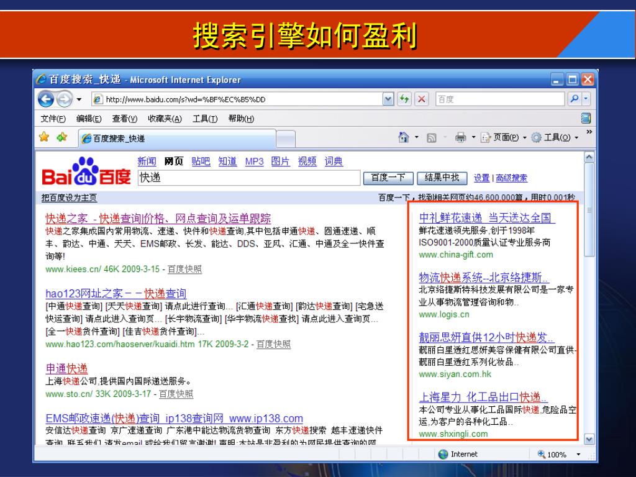Image resolution: width=636 pixels, height=477 pixels.
Task: Open the MP3 search category link
Action: [254, 161]
